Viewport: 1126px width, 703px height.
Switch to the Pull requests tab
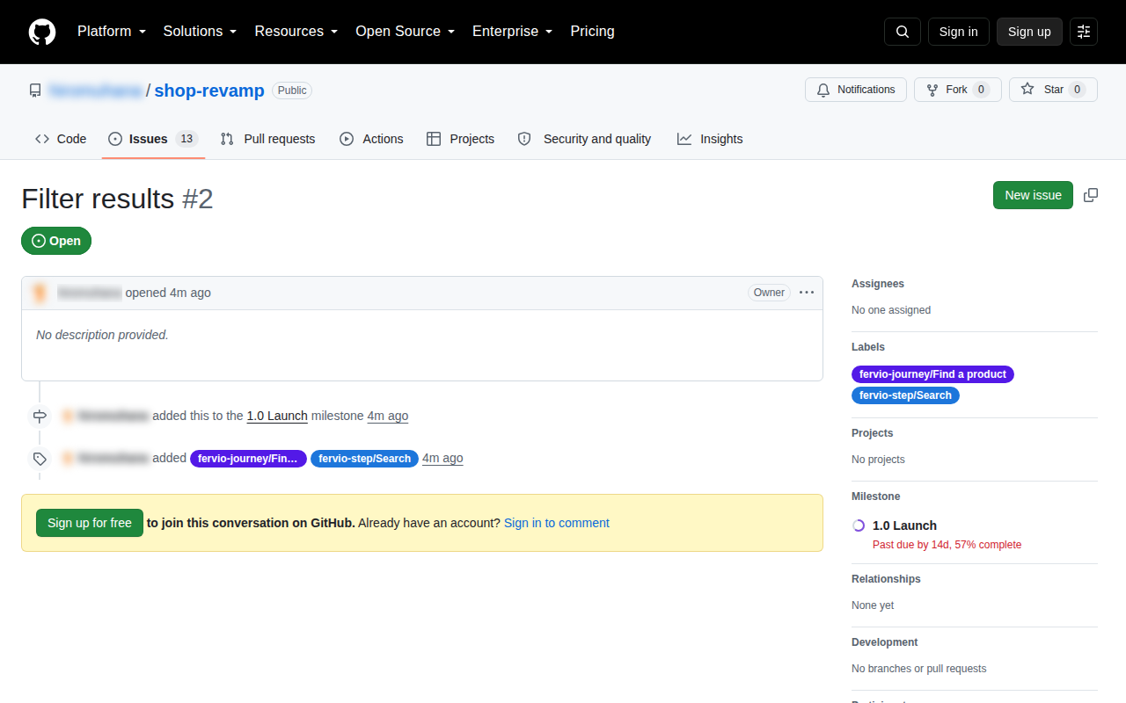point(267,139)
